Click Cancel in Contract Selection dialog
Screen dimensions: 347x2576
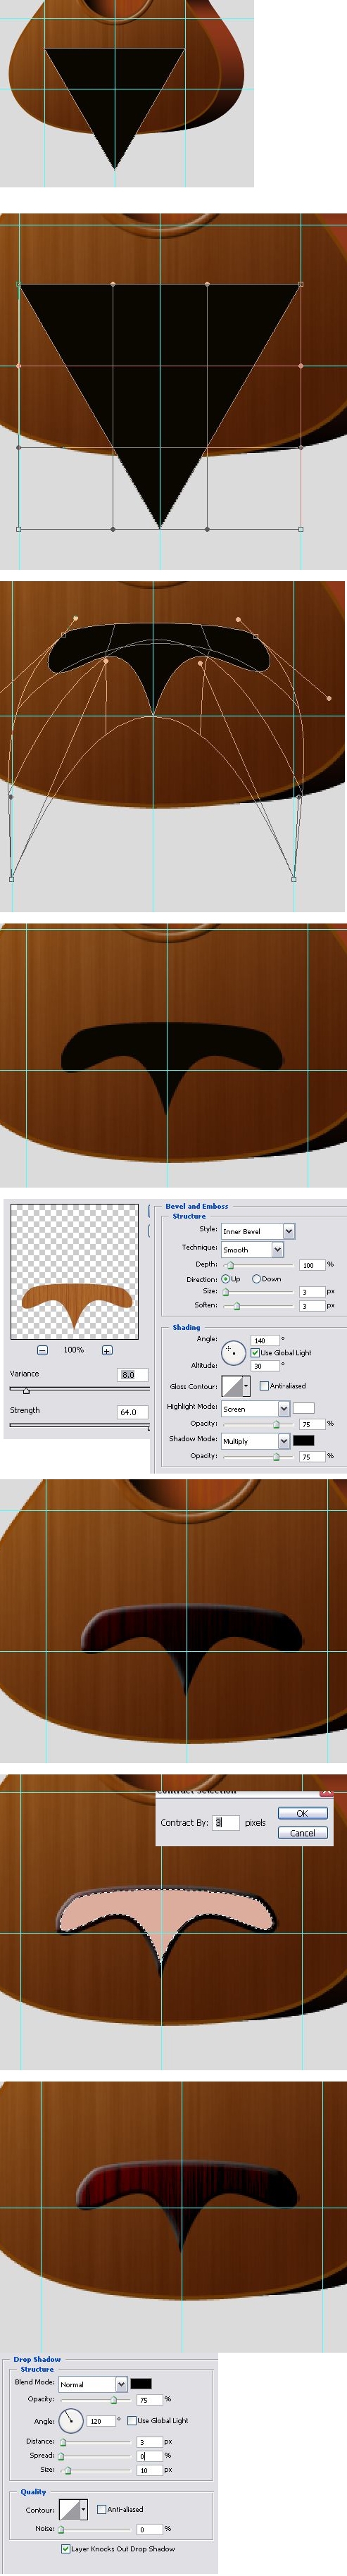point(302,1833)
